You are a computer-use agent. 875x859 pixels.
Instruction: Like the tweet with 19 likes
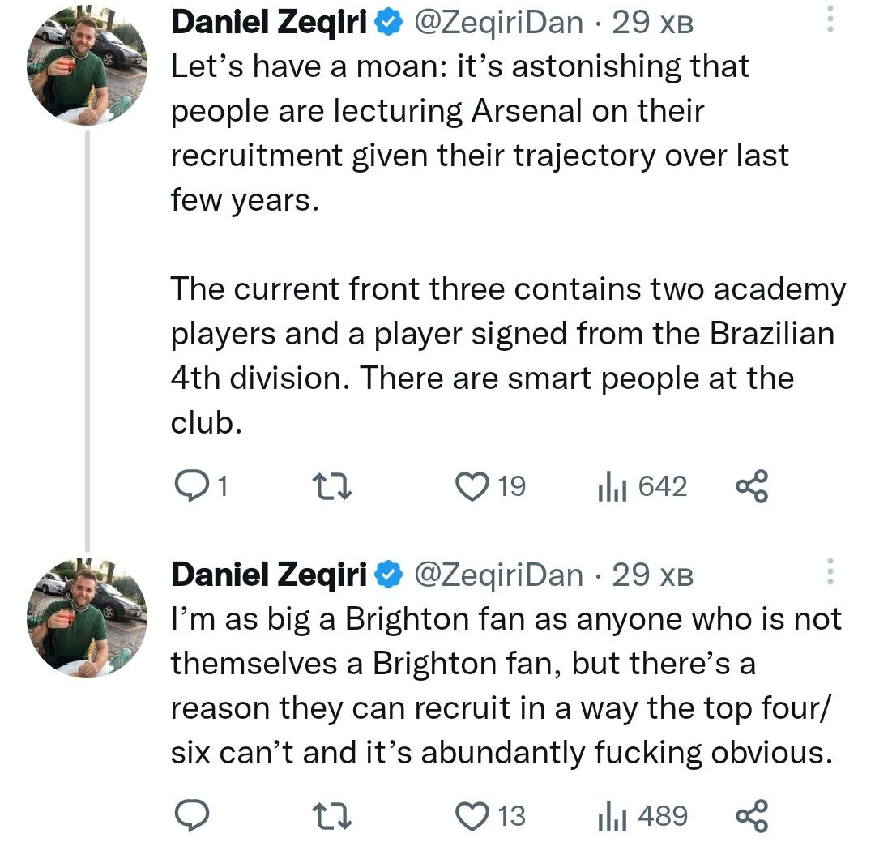pos(468,486)
